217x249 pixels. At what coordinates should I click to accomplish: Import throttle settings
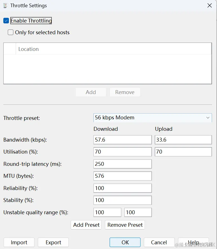[19, 242]
